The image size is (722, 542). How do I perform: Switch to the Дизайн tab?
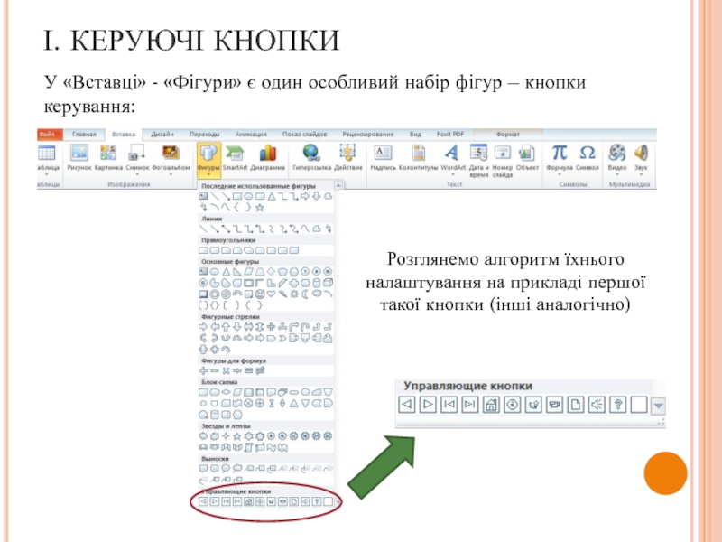(x=162, y=134)
